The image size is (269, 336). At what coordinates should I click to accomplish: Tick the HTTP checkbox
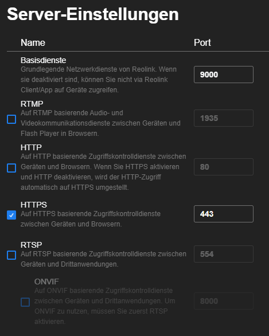pos(11,168)
